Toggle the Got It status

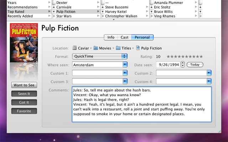tap(24, 103)
